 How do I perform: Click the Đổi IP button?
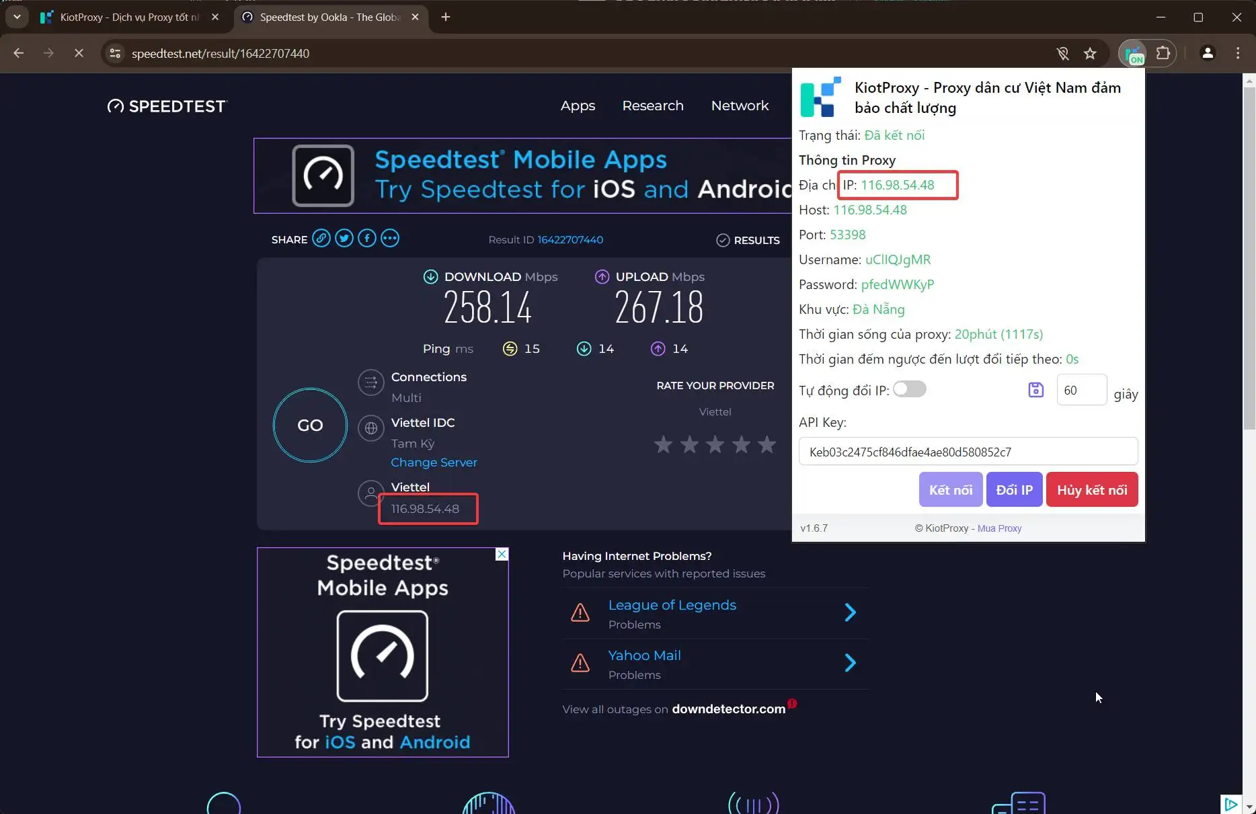(1014, 489)
